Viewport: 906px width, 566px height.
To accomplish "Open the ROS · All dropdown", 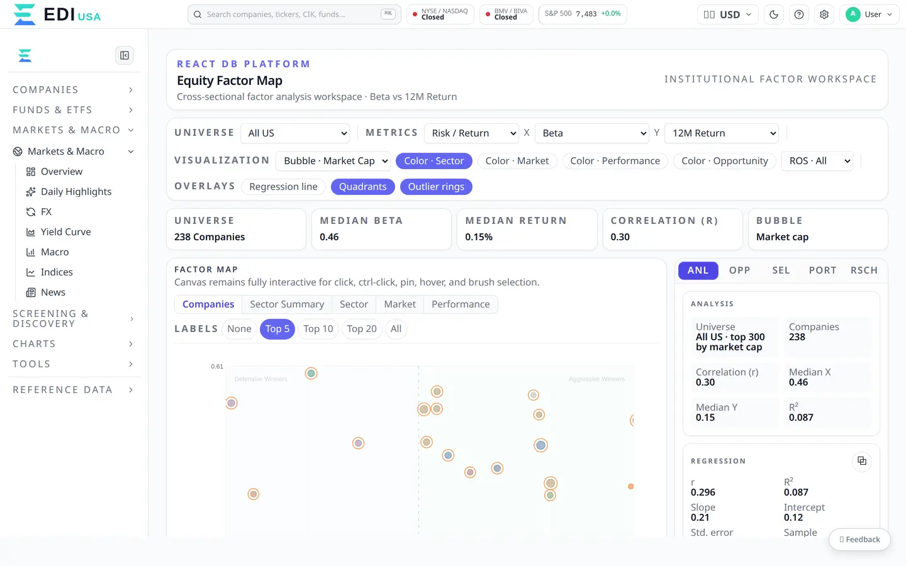I will pyautogui.click(x=817, y=161).
